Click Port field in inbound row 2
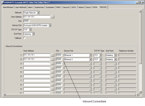Viewport: 145px width, 106px height. click(59, 59)
